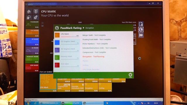
Task: Click the taskbar clock showing 20:34
Action: (x=156, y=103)
